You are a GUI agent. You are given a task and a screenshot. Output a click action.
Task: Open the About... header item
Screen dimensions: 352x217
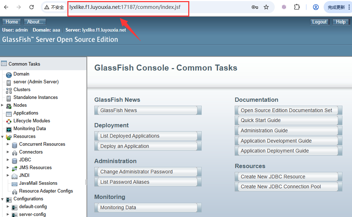(35, 22)
